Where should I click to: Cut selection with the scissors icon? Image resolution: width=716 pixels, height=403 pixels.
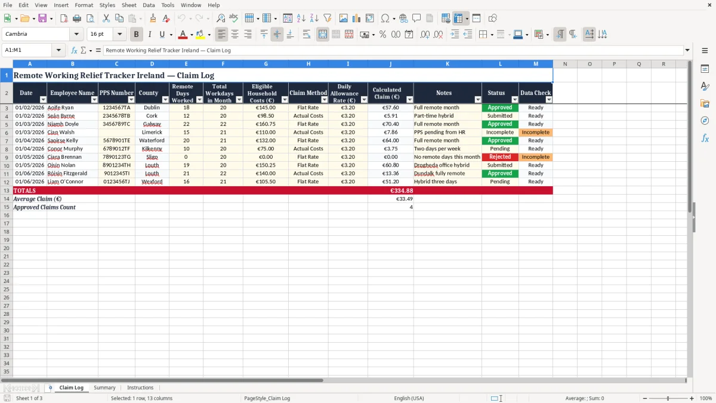click(x=106, y=19)
